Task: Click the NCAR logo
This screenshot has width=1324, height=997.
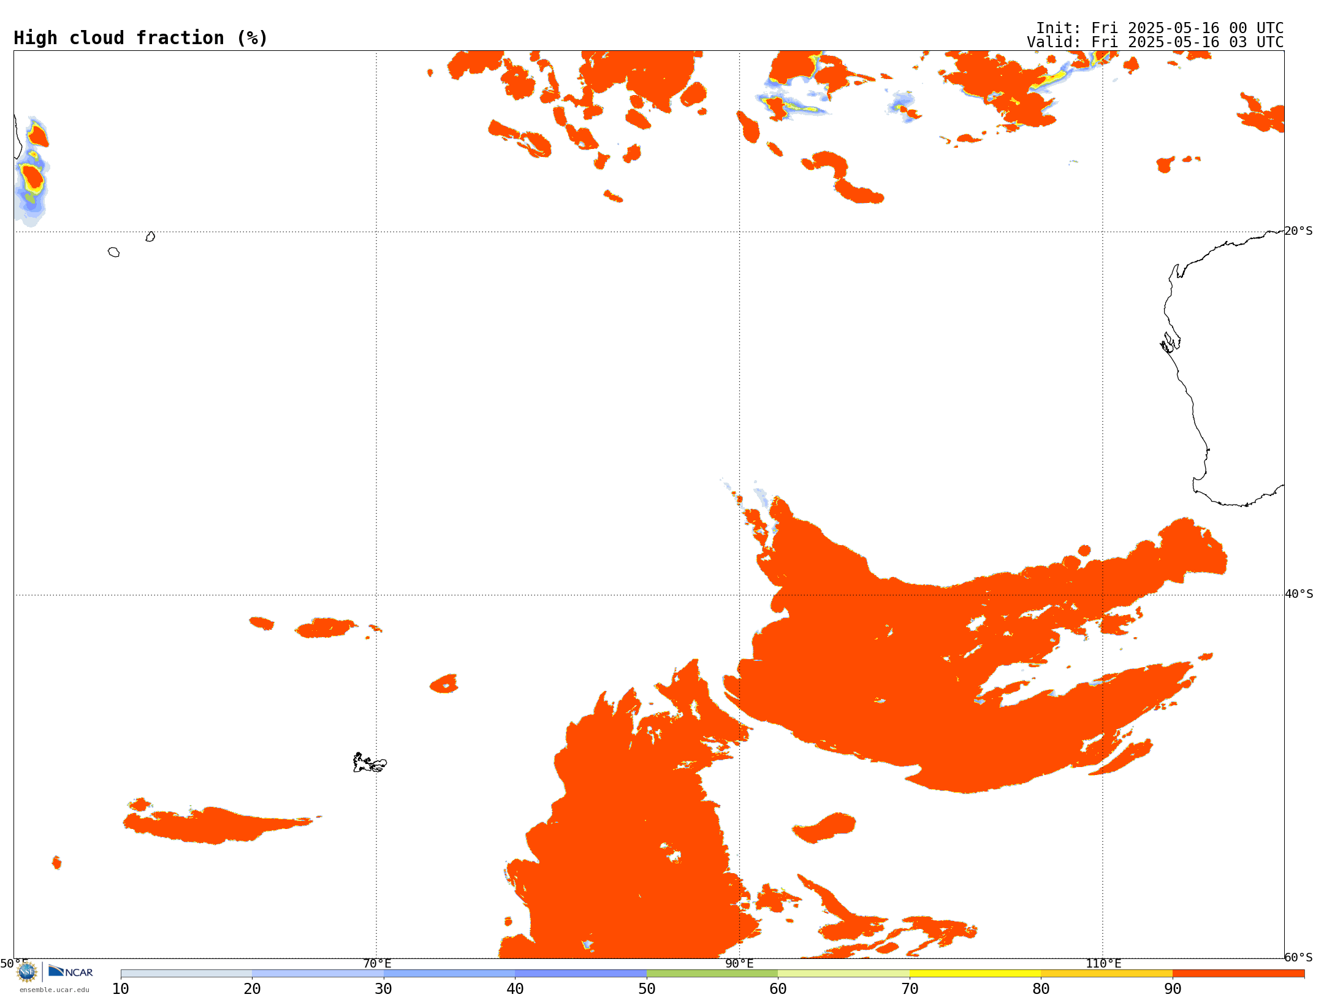Action: tap(70, 971)
